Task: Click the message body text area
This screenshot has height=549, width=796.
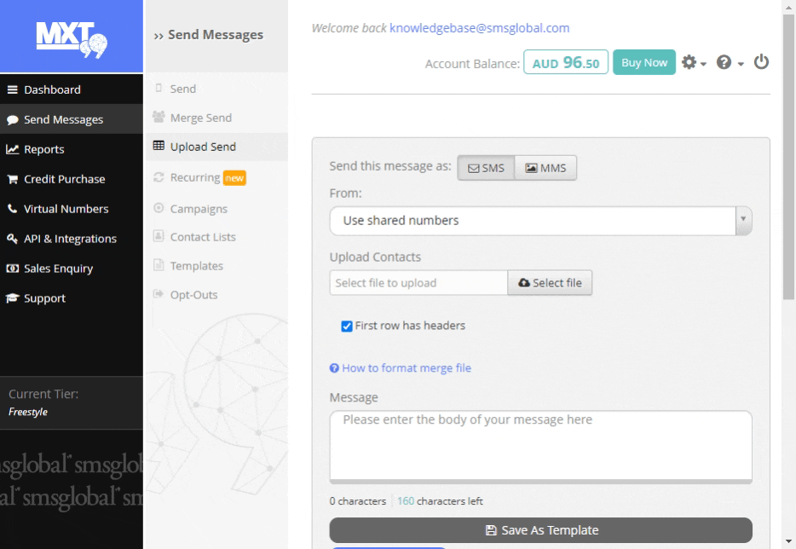Action: click(x=540, y=445)
